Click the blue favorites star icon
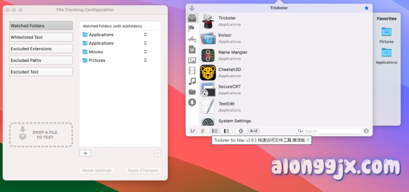Image resolution: width=409 pixels, height=192 pixels. click(367, 8)
